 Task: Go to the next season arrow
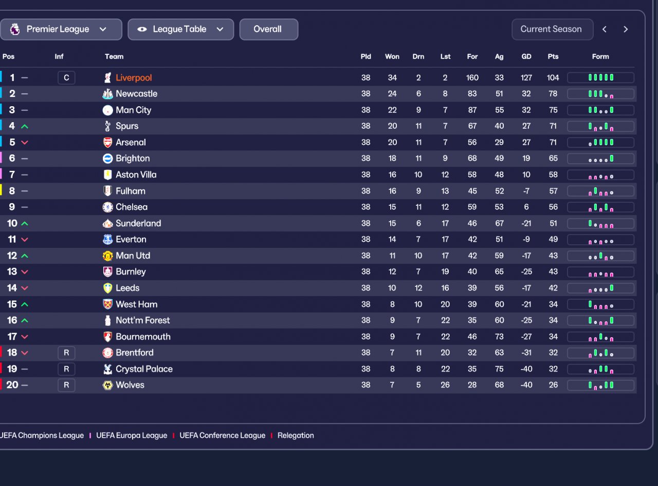[x=626, y=29]
